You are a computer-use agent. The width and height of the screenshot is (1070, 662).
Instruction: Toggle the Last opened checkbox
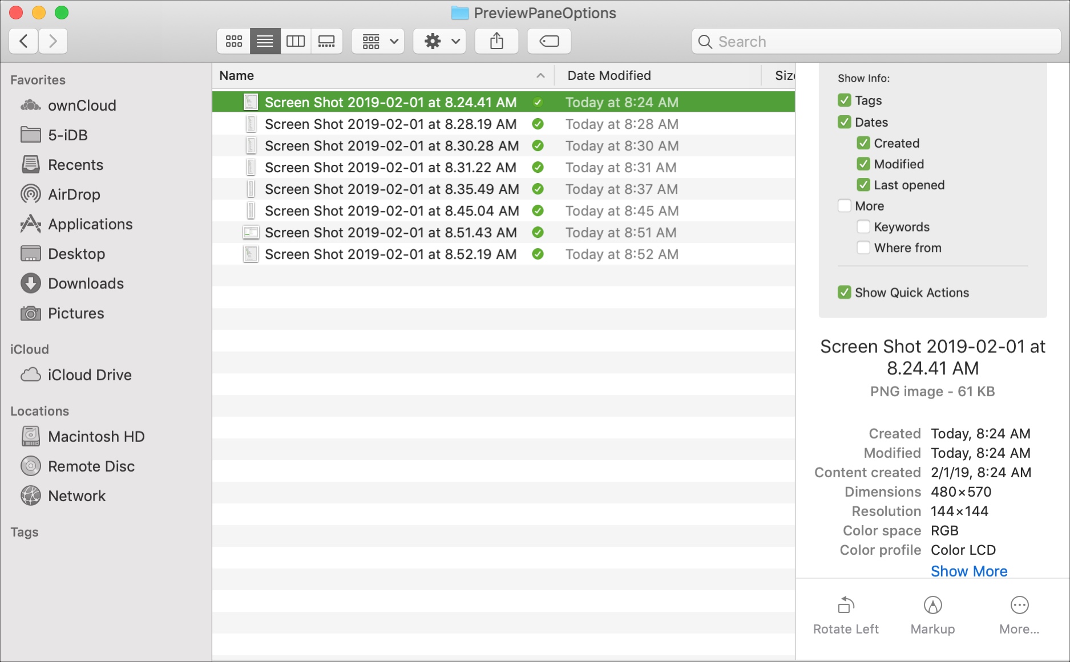[863, 185]
